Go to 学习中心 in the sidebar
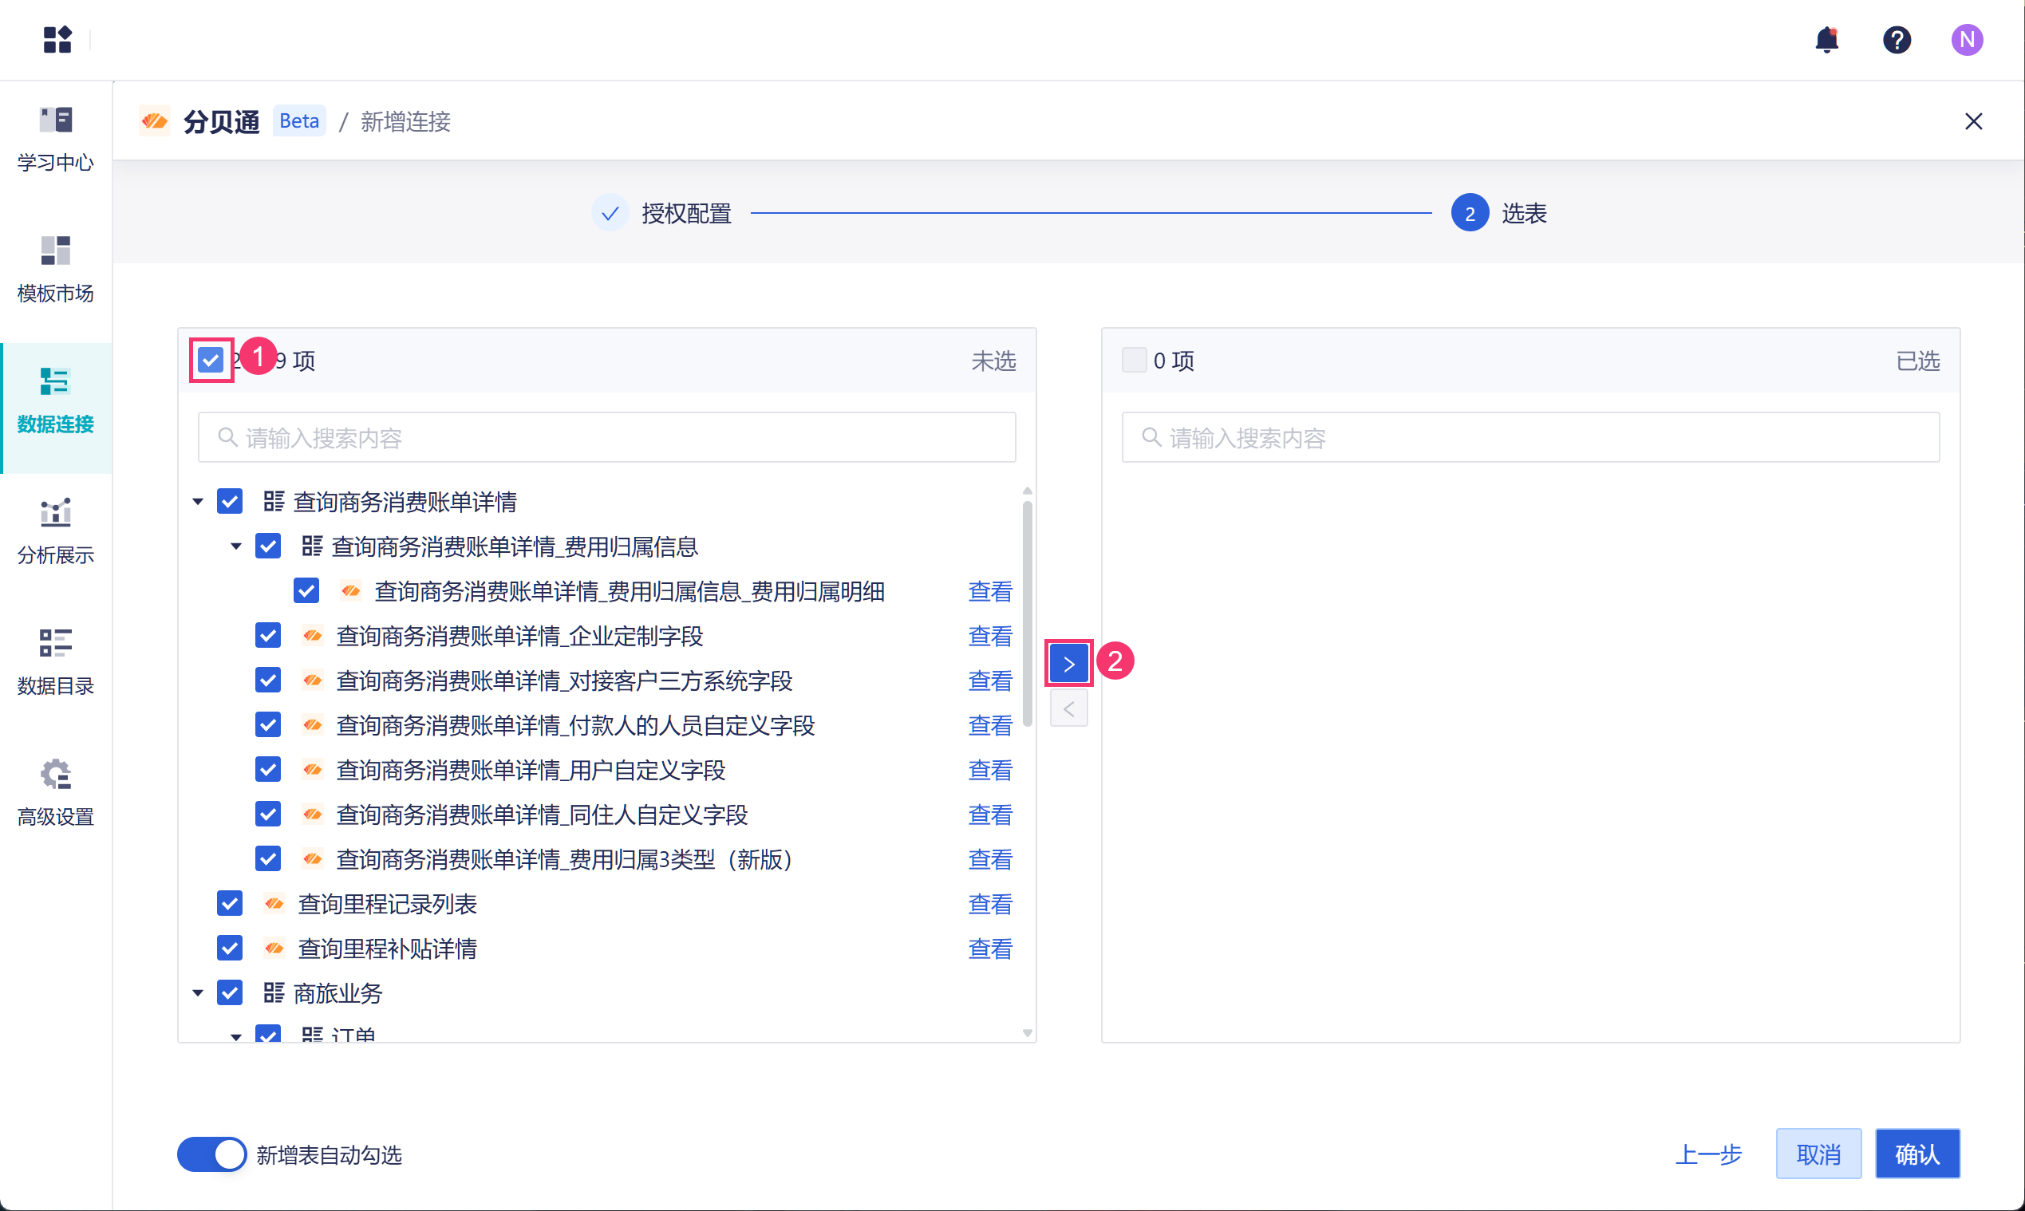 56,139
